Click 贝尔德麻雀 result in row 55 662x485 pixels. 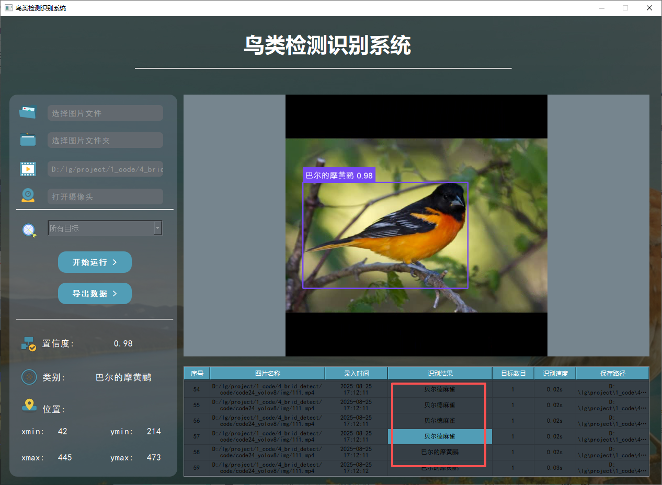click(440, 405)
